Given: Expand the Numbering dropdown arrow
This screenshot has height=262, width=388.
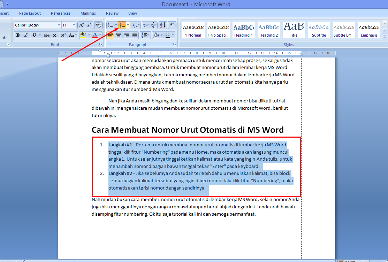Looking at the screenshot, I should 128,25.
